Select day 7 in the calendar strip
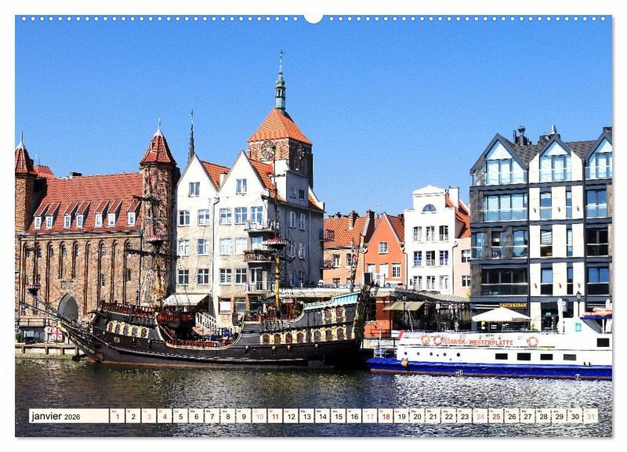Viewport: 627px width, 452px height. pyautogui.click(x=212, y=416)
